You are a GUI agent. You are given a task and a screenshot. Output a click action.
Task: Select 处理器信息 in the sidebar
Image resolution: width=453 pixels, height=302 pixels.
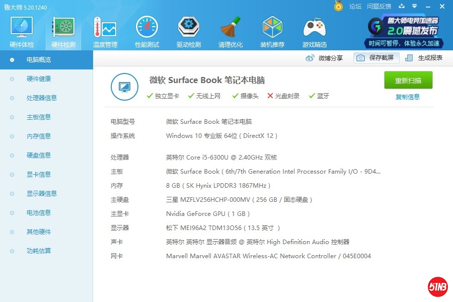coord(42,98)
